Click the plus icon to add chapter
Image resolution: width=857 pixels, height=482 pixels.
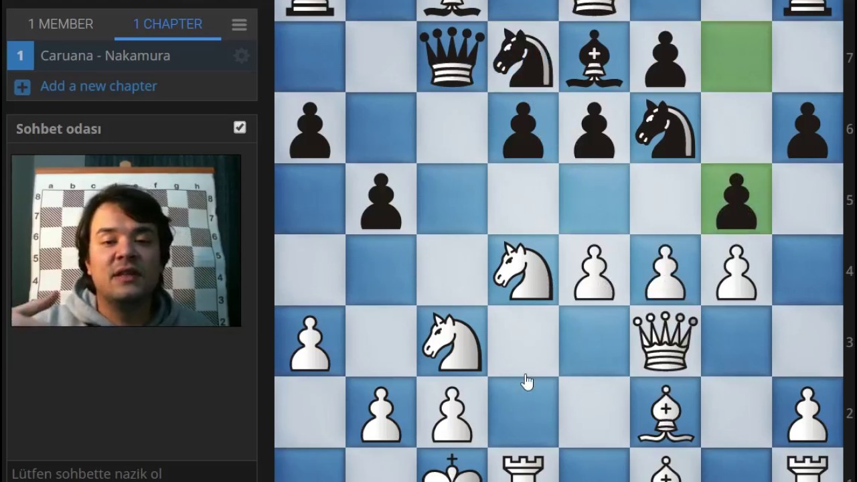(22, 87)
